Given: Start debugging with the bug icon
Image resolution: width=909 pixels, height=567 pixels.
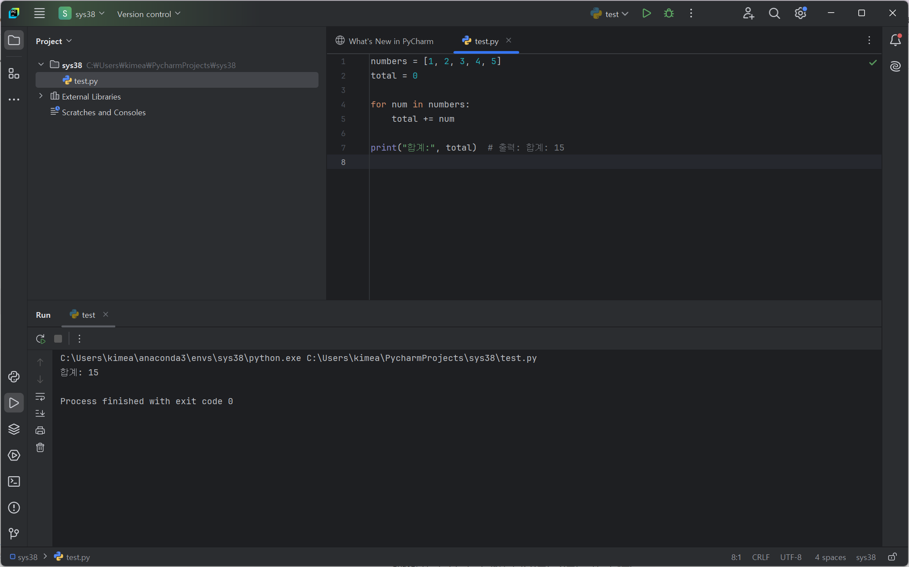Looking at the screenshot, I should click(668, 14).
